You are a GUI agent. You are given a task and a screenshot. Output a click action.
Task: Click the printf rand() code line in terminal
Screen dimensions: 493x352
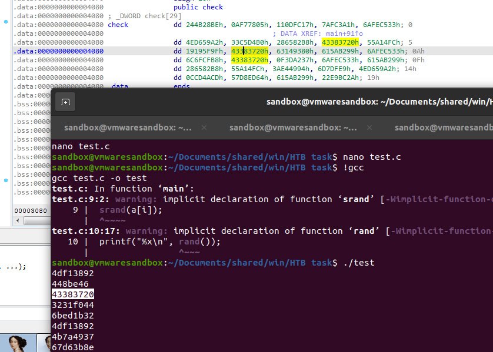click(159, 242)
